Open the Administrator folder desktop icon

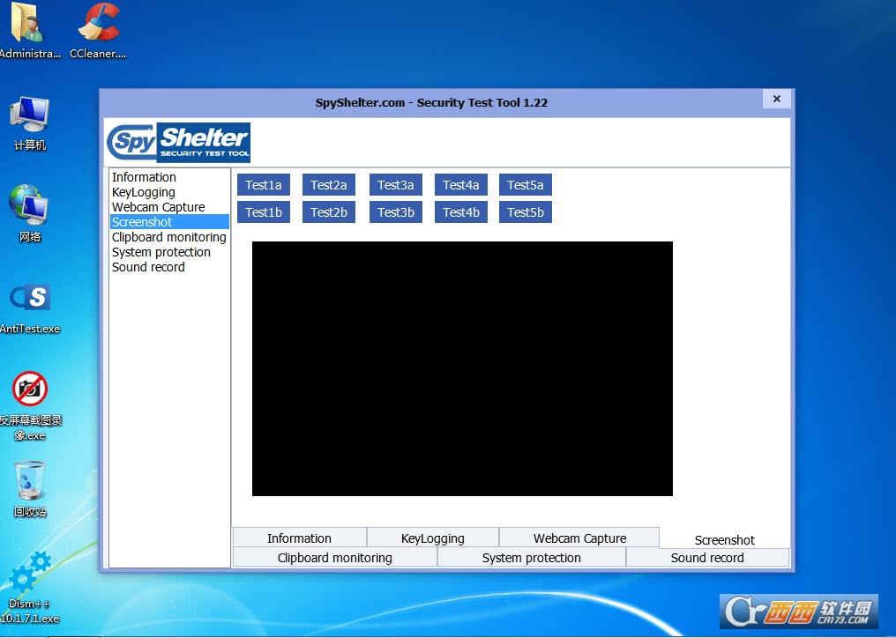[28, 30]
